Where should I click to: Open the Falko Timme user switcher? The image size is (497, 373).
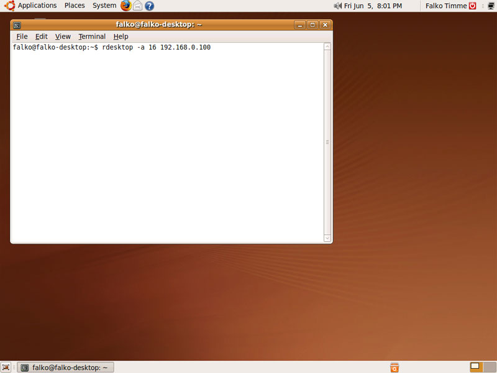click(x=446, y=6)
